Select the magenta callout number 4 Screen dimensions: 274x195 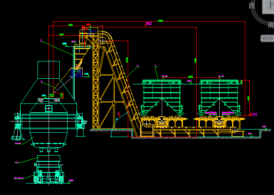137,66
